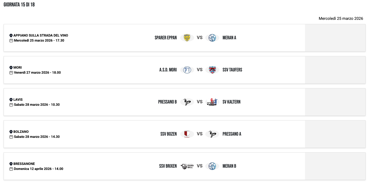Click the location pin beside Bolzano
The image size is (374, 185).
point(11,132)
